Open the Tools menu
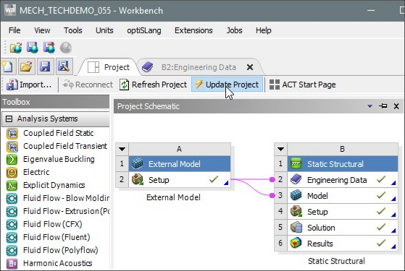The width and height of the screenshot is (405, 271). coord(73,30)
